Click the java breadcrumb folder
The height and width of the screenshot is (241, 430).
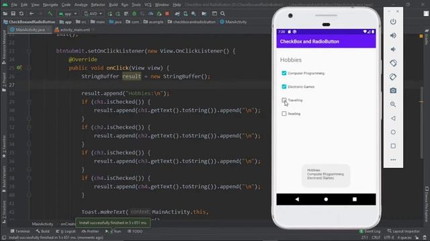coord(116,22)
